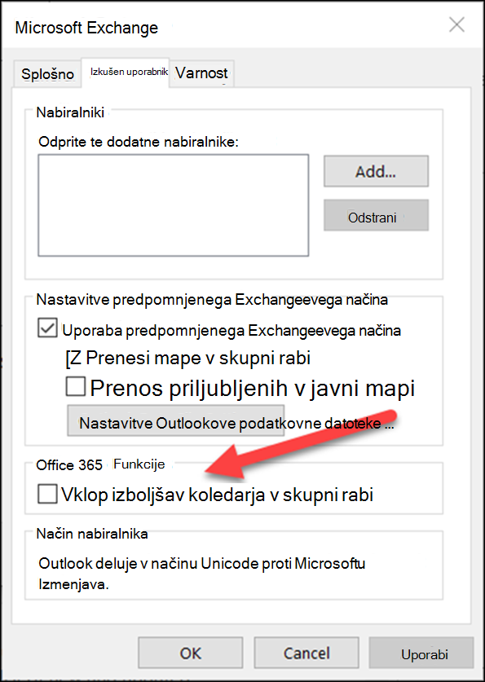Open Nastavitve Outlookove podatkovne datoteke

click(x=176, y=421)
